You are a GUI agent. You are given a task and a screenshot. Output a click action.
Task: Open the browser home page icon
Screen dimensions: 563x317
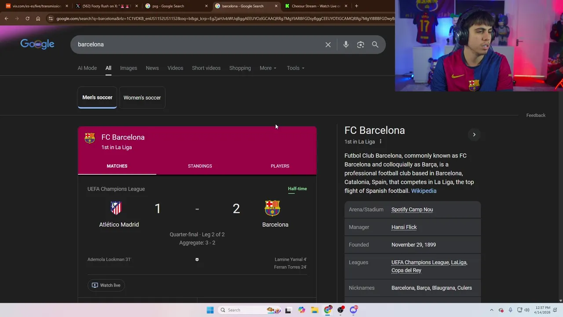[38, 18]
